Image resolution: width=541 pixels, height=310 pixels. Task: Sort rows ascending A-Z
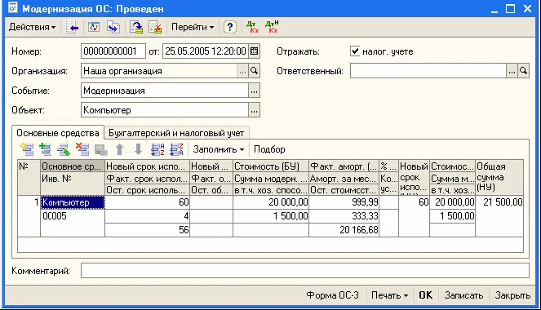(157, 149)
